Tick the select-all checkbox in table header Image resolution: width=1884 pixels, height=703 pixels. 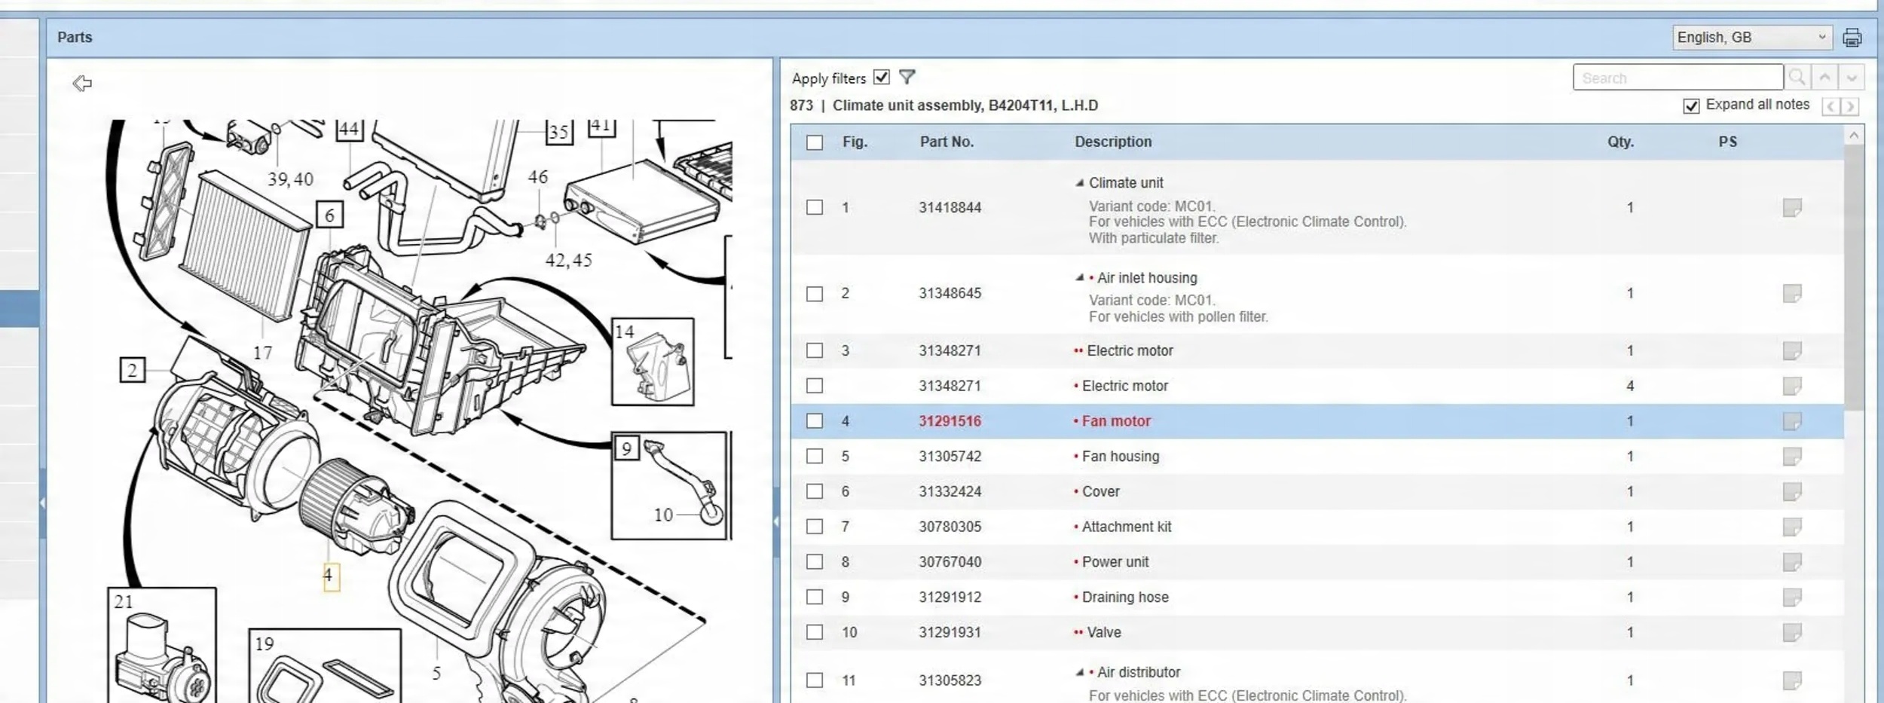point(815,142)
